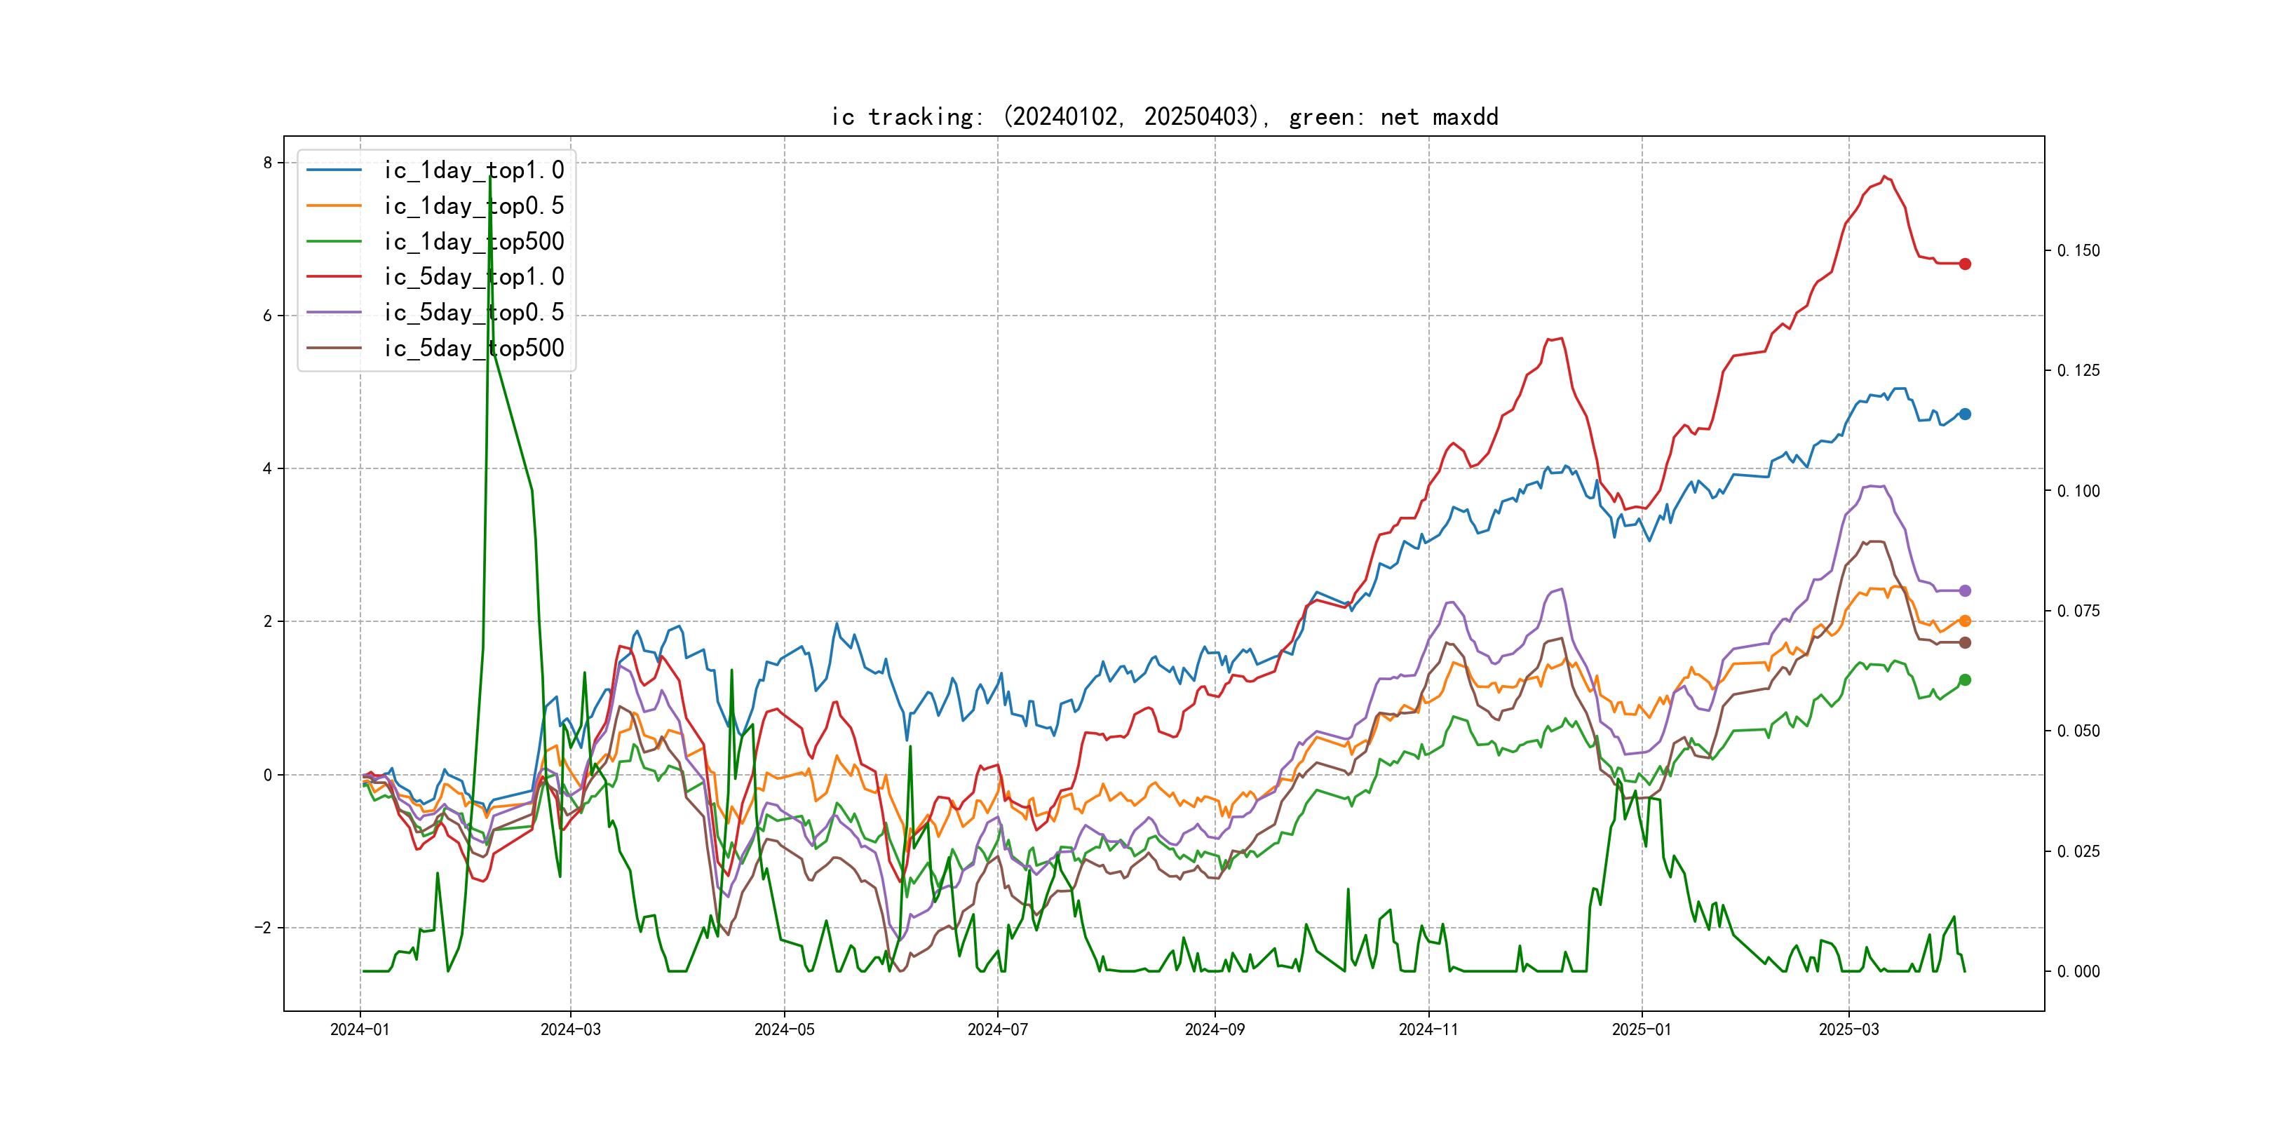
Task: Click the 2025-01 x-axis tick label
Action: click(x=1642, y=1029)
